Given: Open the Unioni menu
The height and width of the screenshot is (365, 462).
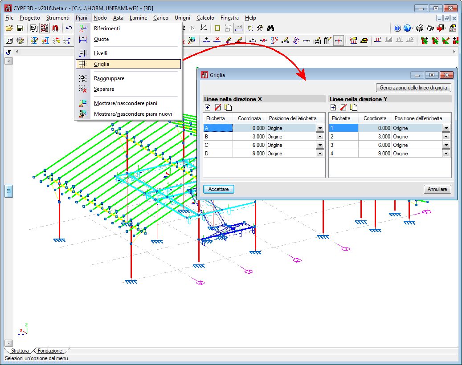Looking at the screenshot, I should [x=182, y=18].
